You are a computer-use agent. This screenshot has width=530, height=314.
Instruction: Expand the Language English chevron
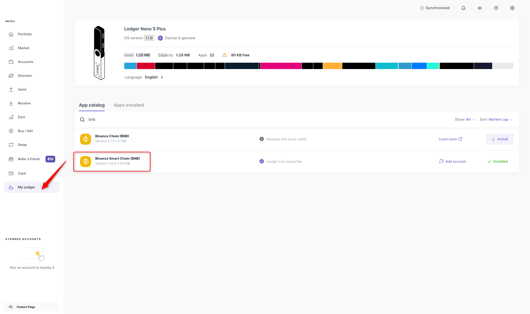[x=162, y=77]
